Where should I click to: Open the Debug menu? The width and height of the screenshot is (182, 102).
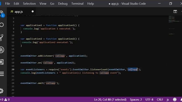click(63, 4)
